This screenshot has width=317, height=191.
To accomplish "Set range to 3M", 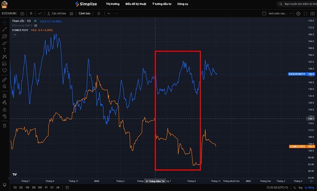I will [x=34, y=188].
